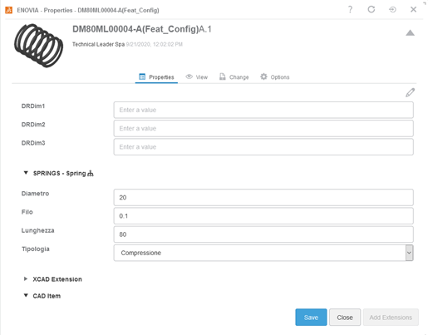Click the ENOVIA app logo icon
The height and width of the screenshot is (335, 428).
[x=8, y=10]
